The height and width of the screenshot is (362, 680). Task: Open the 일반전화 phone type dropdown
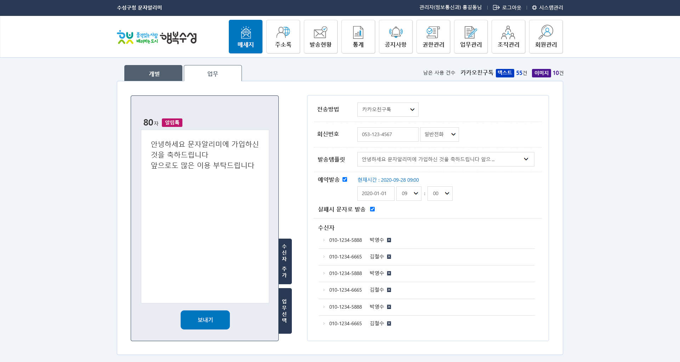(439, 134)
